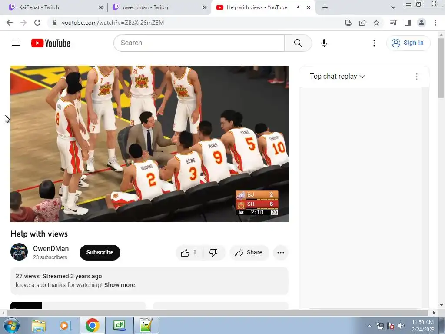Like the video with thumbs up
The image size is (445, 334).
[x=189, y=253]
